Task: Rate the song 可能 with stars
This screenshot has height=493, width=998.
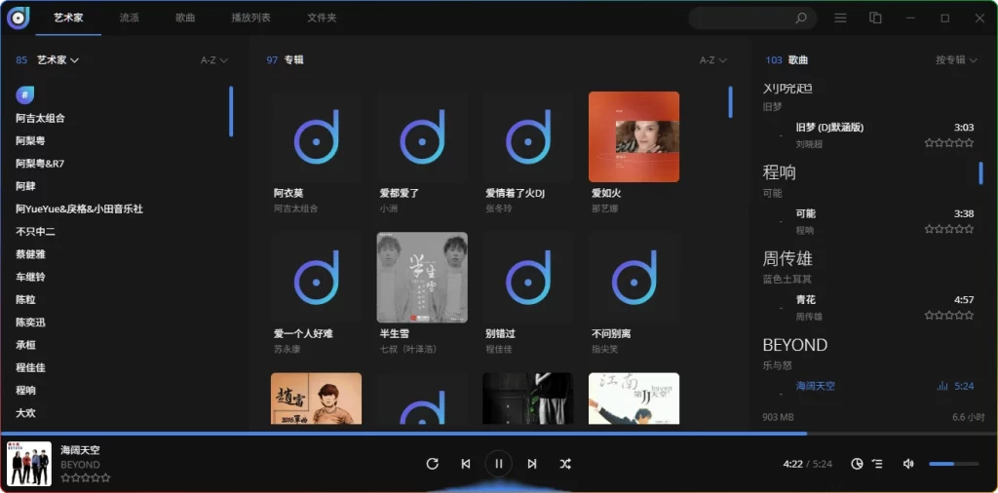Action: pyautogui.click(x=949, y=229)
